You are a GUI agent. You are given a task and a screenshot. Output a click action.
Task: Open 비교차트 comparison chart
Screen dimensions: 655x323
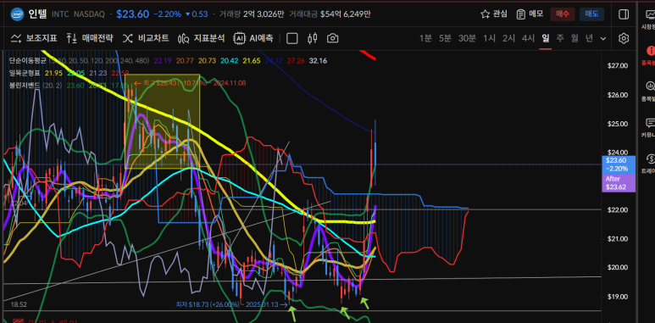(146, 38)
